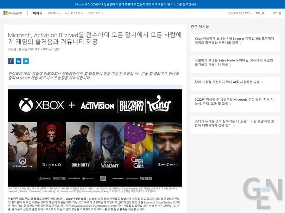The image size is (285, 213).
Task: Open the 카트 shopping cart
Action: click(x=277, y=13)
